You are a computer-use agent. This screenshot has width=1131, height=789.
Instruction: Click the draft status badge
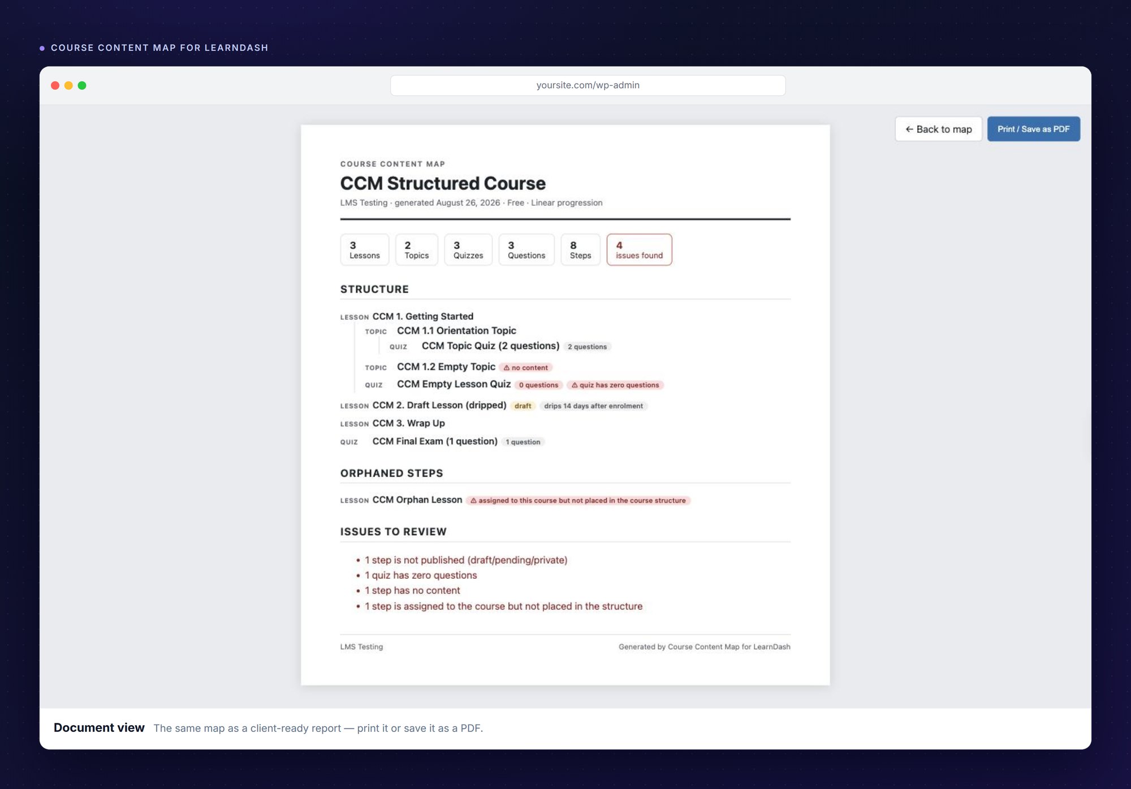[523, 406]
